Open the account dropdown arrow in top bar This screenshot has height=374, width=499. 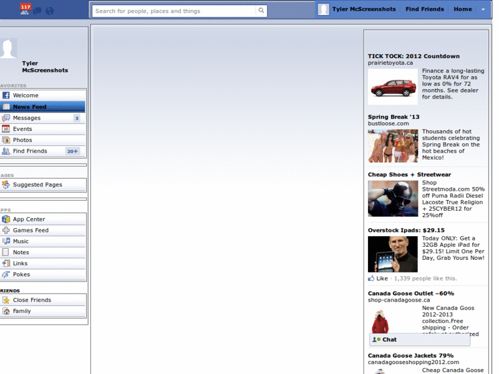pos(483,9)
